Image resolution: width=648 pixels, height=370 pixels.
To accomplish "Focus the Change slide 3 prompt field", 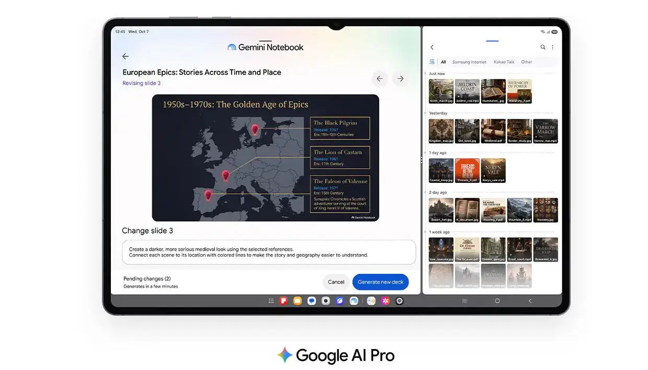I will 269,252.
